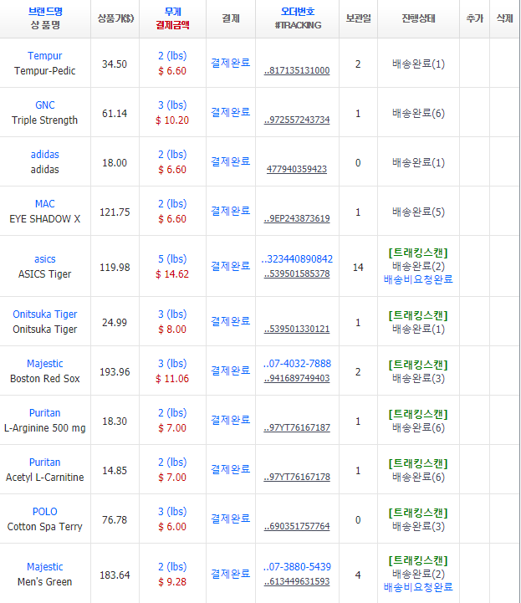Viewport: 521px width, 603px height.
Task: Open order number ..07-3880-5439
Action: [297, 566]
